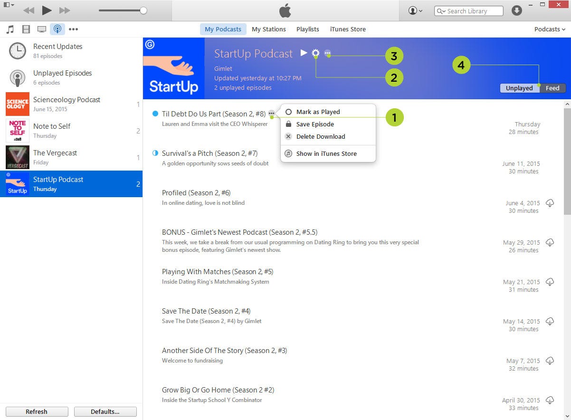Click the Scienceology Podcast thumbnail
This screenshot has height=420, width=571.
(18, 104)
